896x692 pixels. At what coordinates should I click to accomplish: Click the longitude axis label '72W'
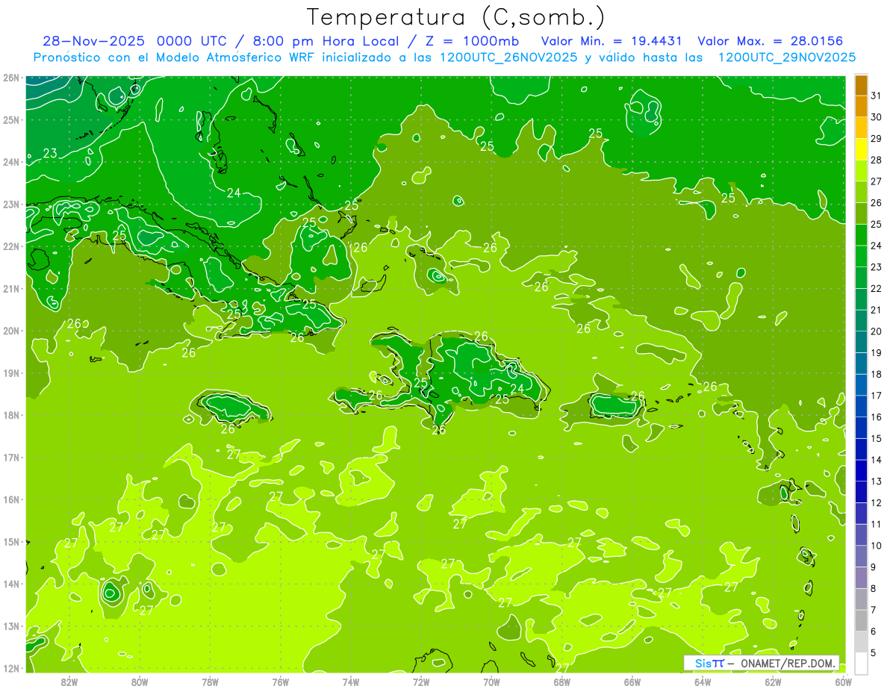(421, 682)
